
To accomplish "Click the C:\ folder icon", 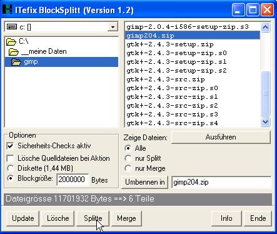I will (11, 41).
